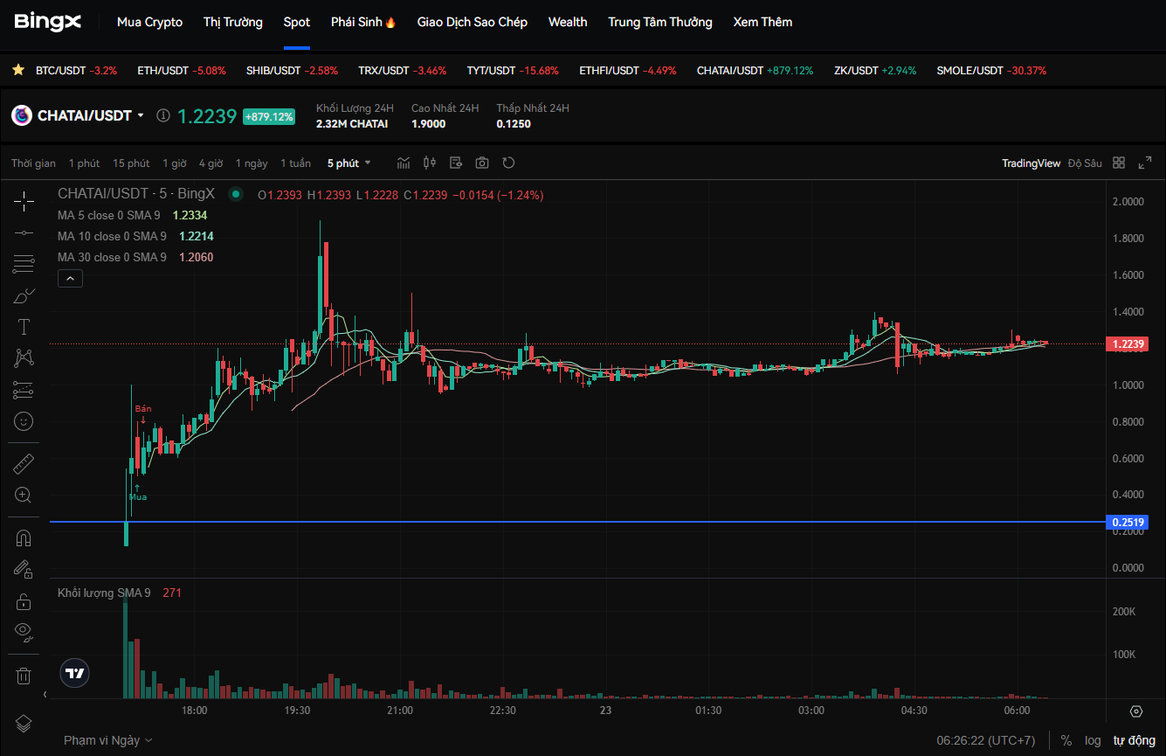The height and width of the screenshot is (756, 1166).
Task: Expand the Phạm vi Ngày range dropdown
Action: pyautogui.click(x=108, y=740)
